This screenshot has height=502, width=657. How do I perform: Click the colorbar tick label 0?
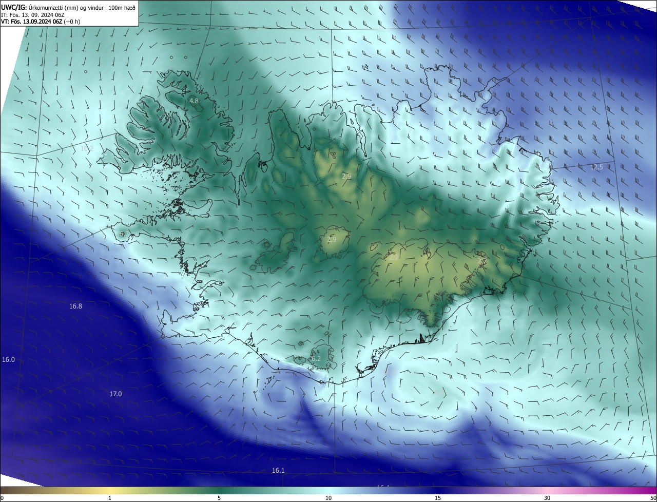2,498
